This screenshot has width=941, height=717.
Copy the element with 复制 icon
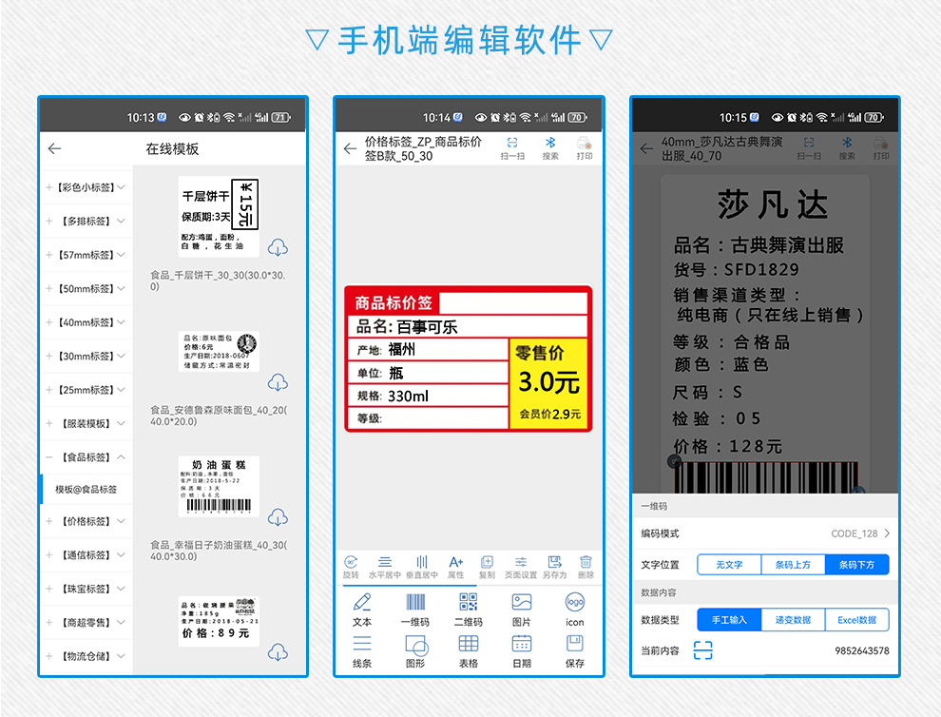(487, 567)
